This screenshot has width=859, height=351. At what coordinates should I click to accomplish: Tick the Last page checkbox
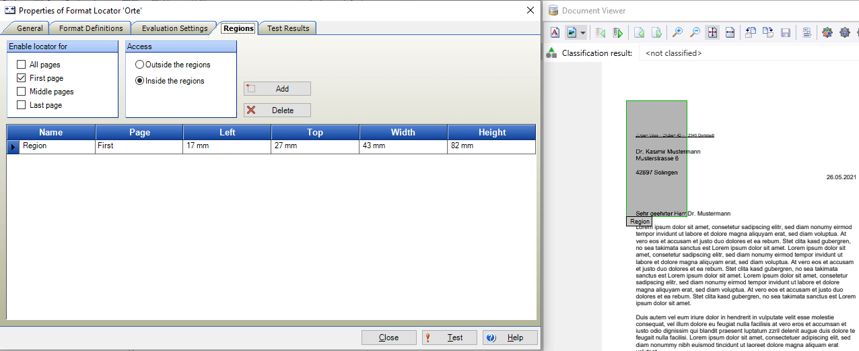coord(22,105)
